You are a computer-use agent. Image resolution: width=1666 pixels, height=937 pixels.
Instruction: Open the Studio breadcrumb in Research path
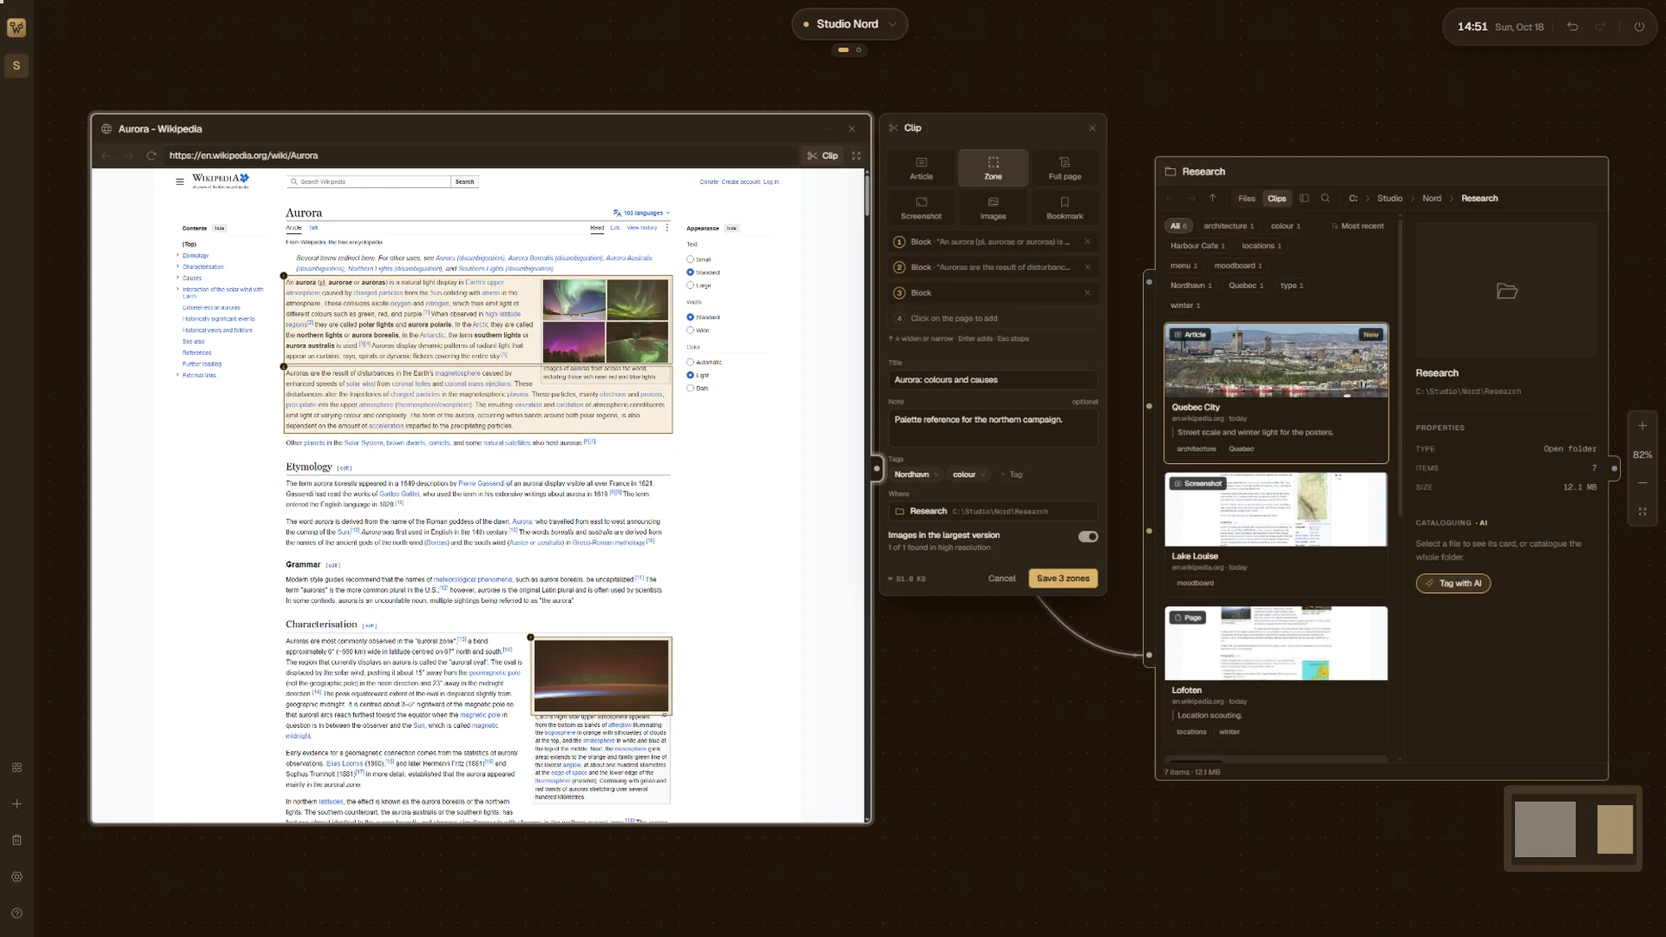[x=1389, y=198]
